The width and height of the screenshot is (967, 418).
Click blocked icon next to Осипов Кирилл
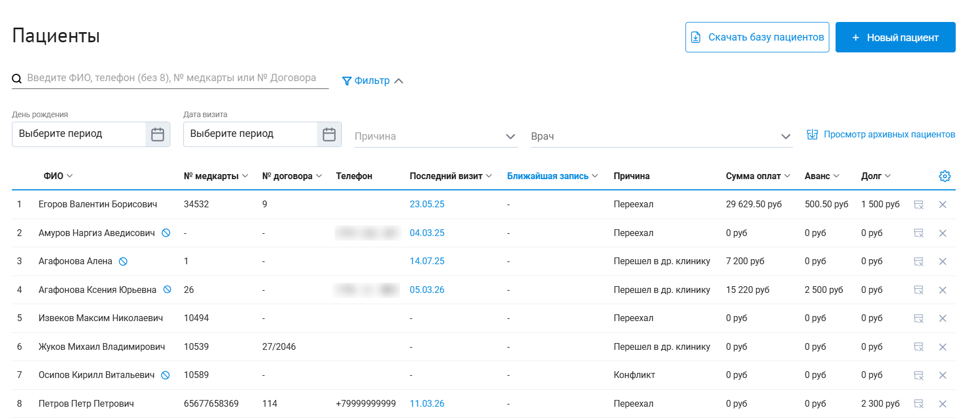(165, 375)
